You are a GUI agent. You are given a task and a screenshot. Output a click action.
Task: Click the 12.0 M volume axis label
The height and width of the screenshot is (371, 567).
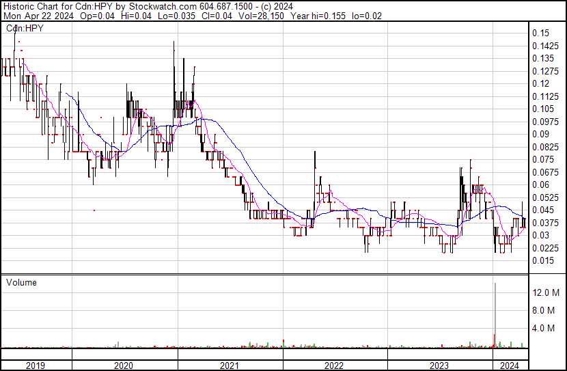547,292
